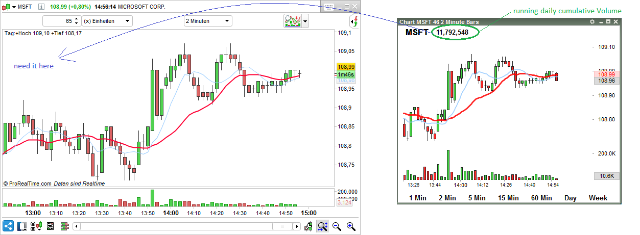
Task: Click the chain link candles icon
Action: pyautogui.click(x=36, y=226)
